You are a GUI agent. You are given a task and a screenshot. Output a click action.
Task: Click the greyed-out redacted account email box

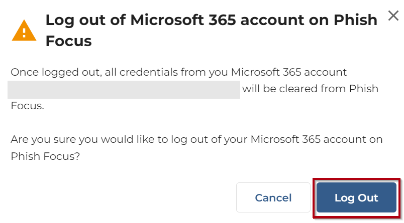click(x=124, y=90)
